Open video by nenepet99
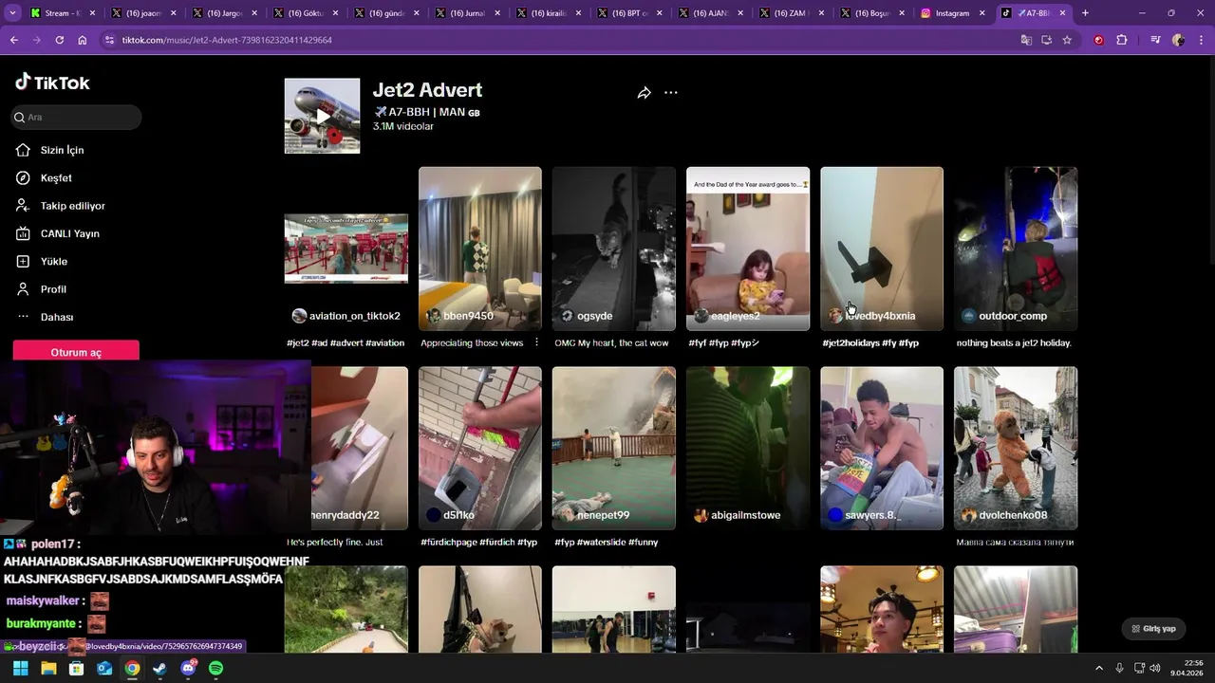1215x683 pixels. click(x=614, y=448)
